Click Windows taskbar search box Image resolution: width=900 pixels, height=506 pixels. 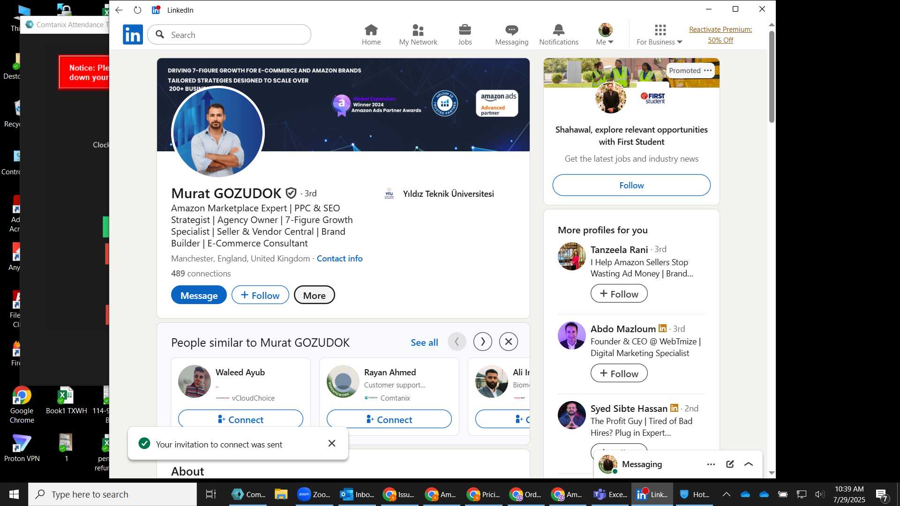(x=112, y=494)
